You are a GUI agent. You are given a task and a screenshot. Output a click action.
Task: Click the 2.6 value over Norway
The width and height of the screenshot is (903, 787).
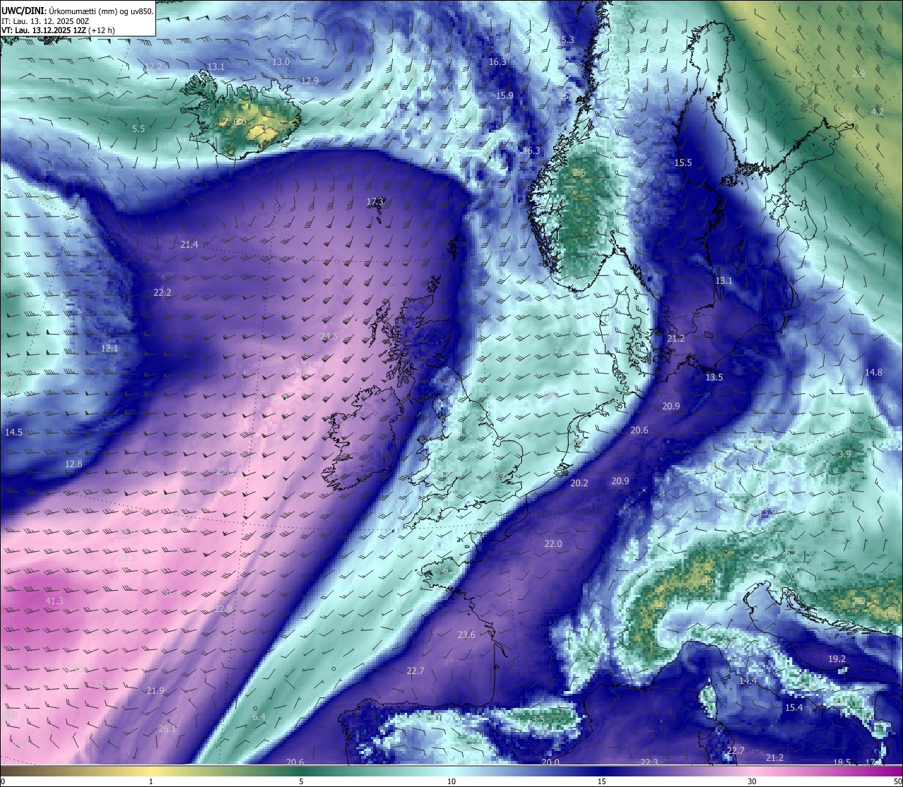(x=579, y=173)
